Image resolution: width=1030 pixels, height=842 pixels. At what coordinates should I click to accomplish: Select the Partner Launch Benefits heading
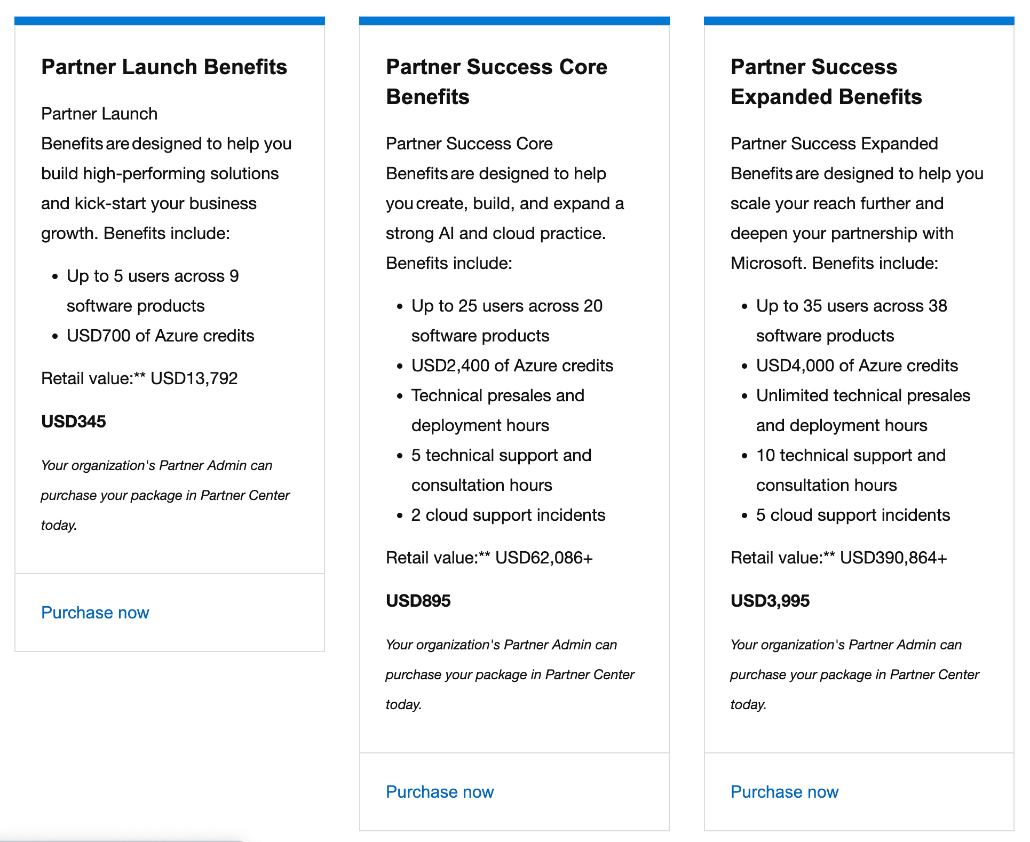(x=164, y=67)
